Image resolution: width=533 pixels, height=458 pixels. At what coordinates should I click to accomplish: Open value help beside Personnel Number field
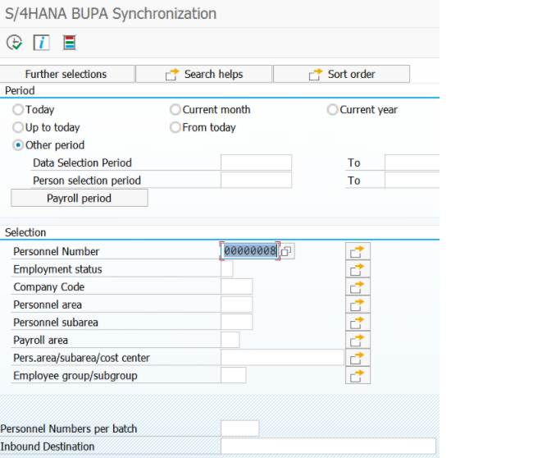pos(287,251)
